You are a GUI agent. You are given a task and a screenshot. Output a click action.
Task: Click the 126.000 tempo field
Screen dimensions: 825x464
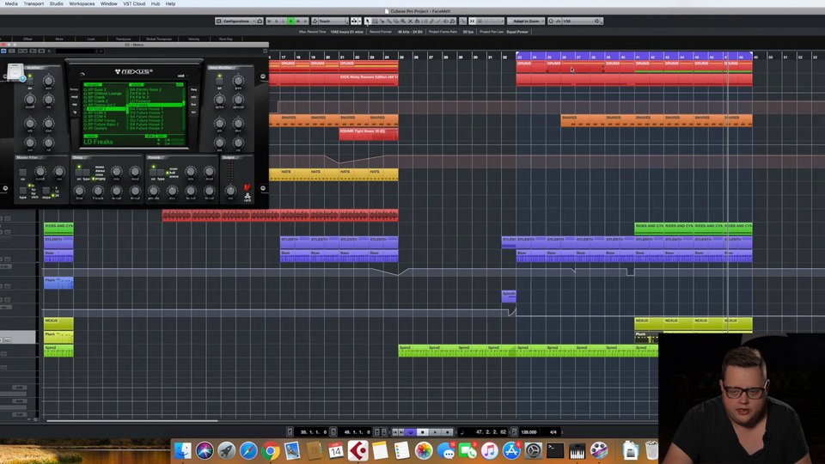[x=529, y=432]
